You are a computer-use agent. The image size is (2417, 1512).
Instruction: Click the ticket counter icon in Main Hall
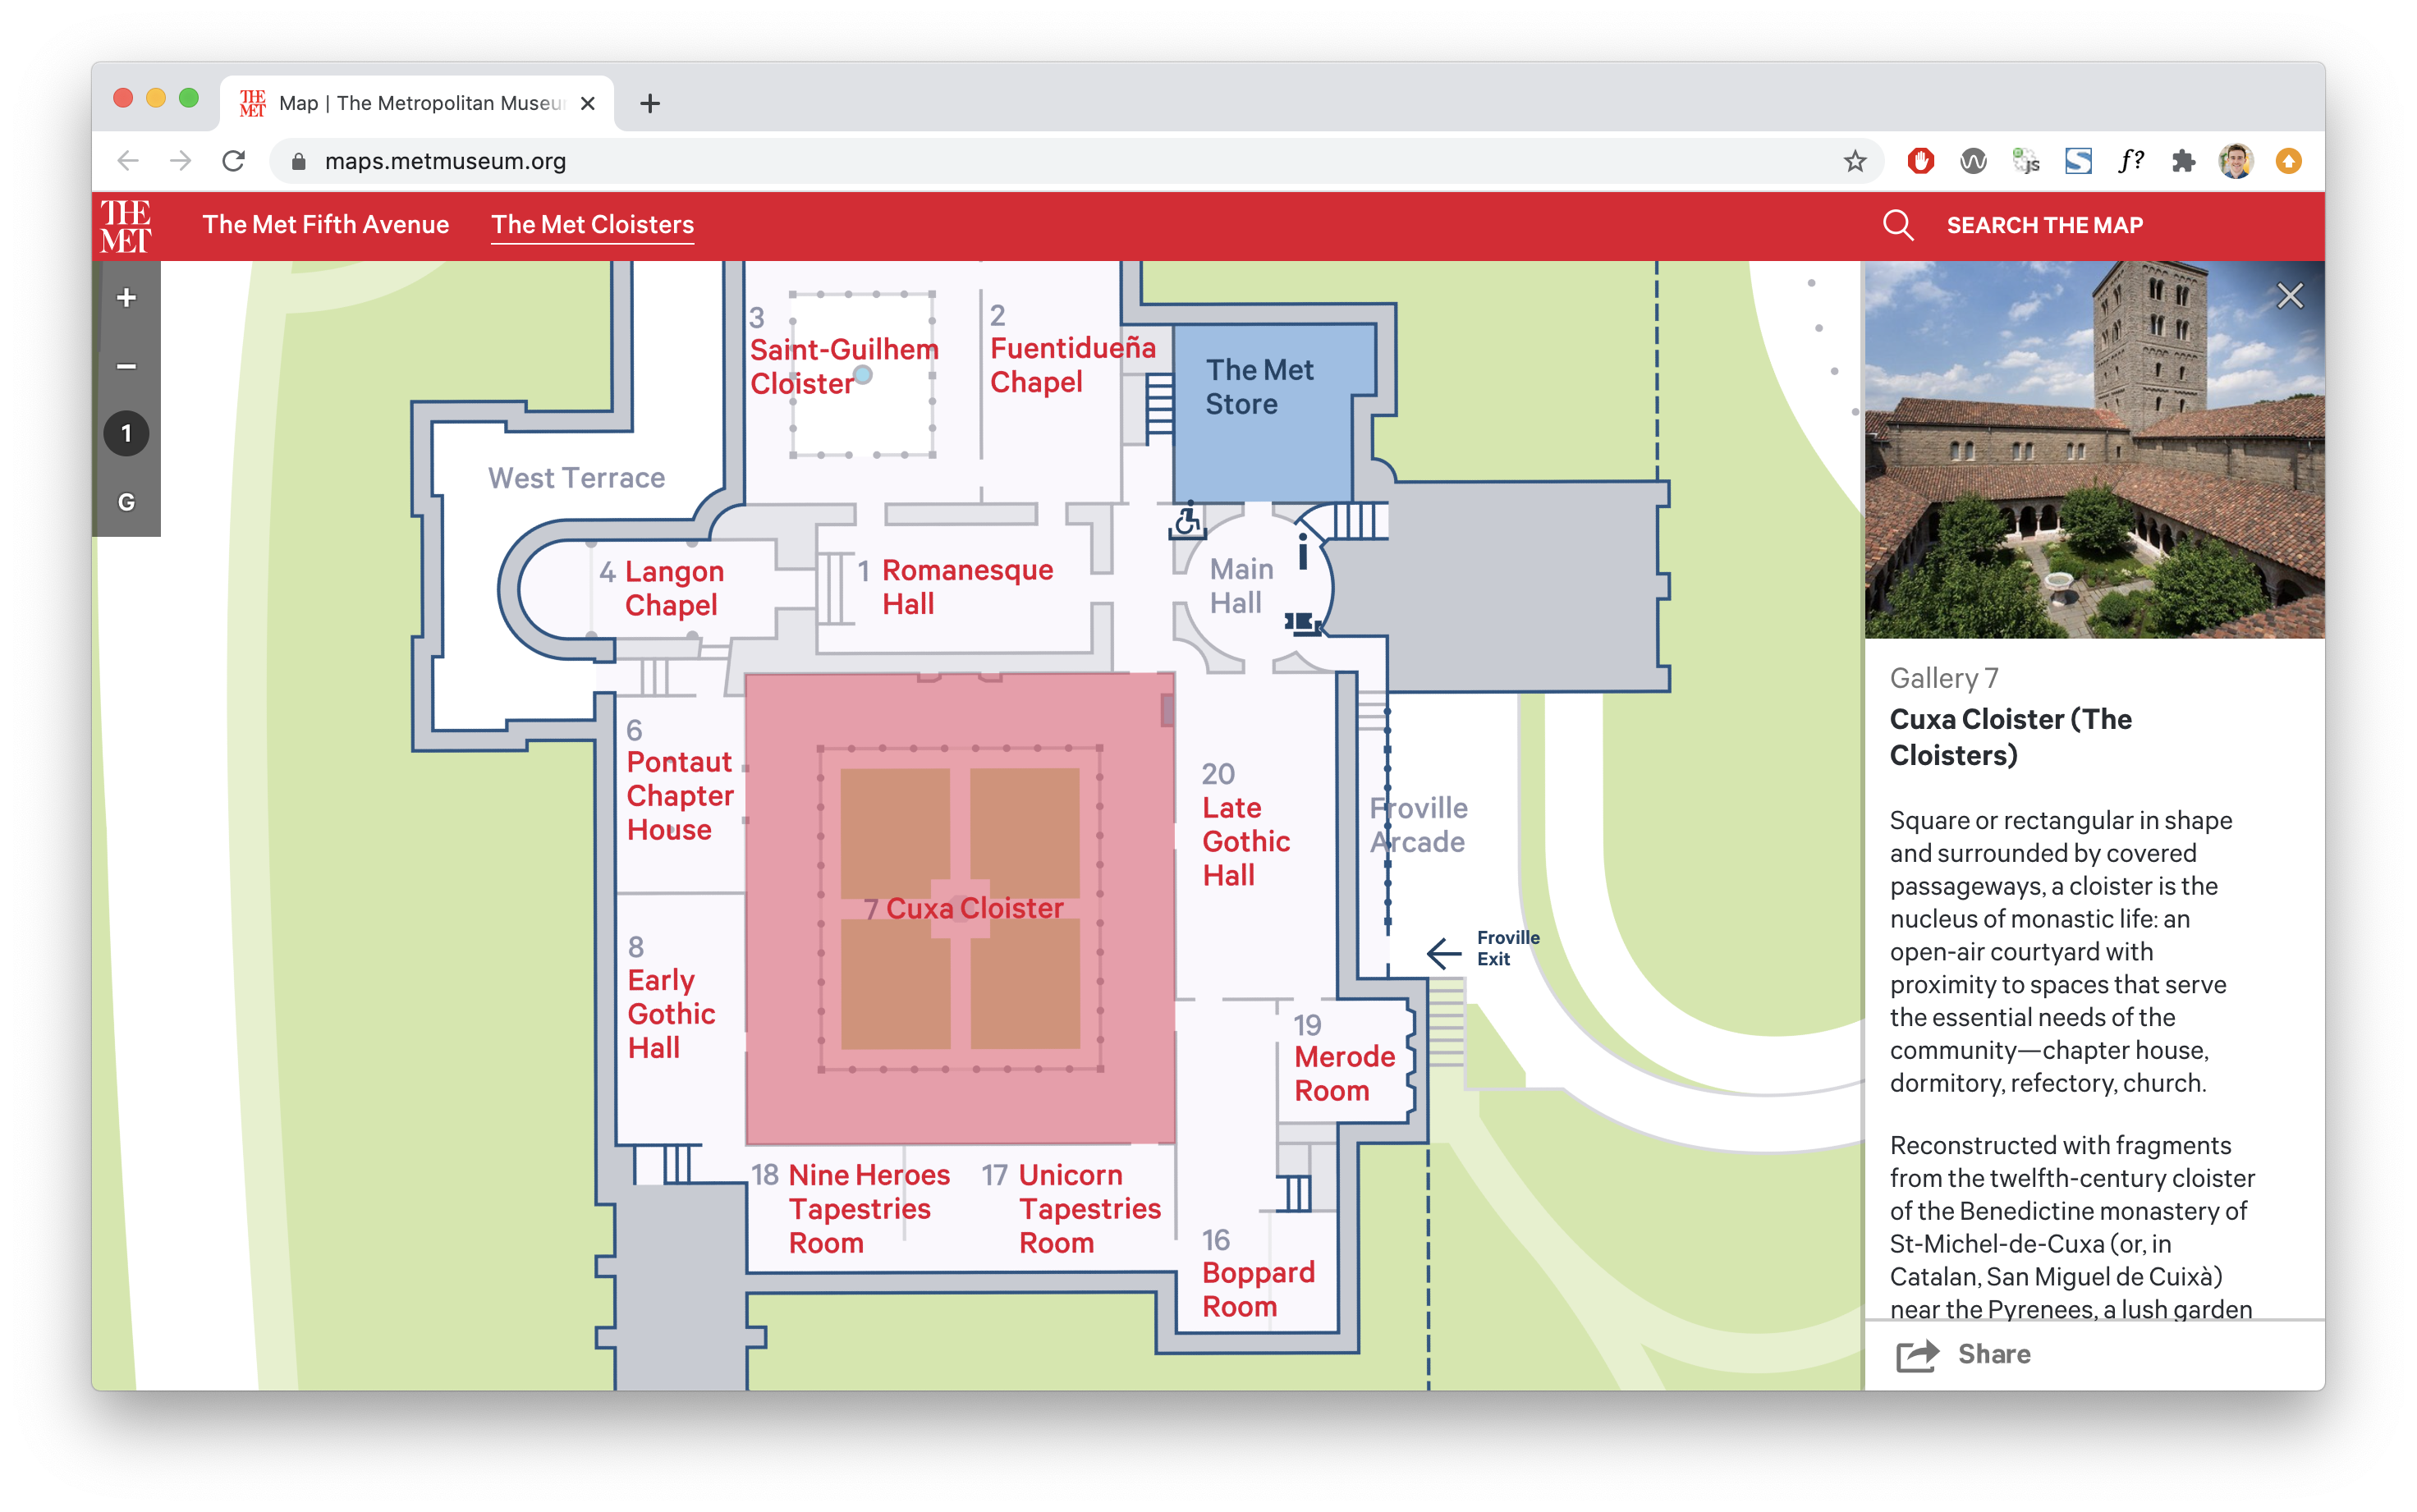(x=1303, y=624)
